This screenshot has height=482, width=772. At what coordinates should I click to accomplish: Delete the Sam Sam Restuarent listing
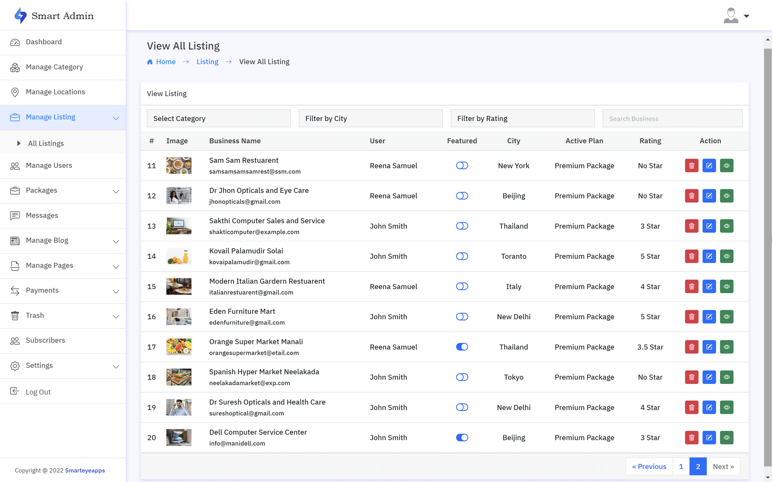pyautogui.click(x=692, y=165)
